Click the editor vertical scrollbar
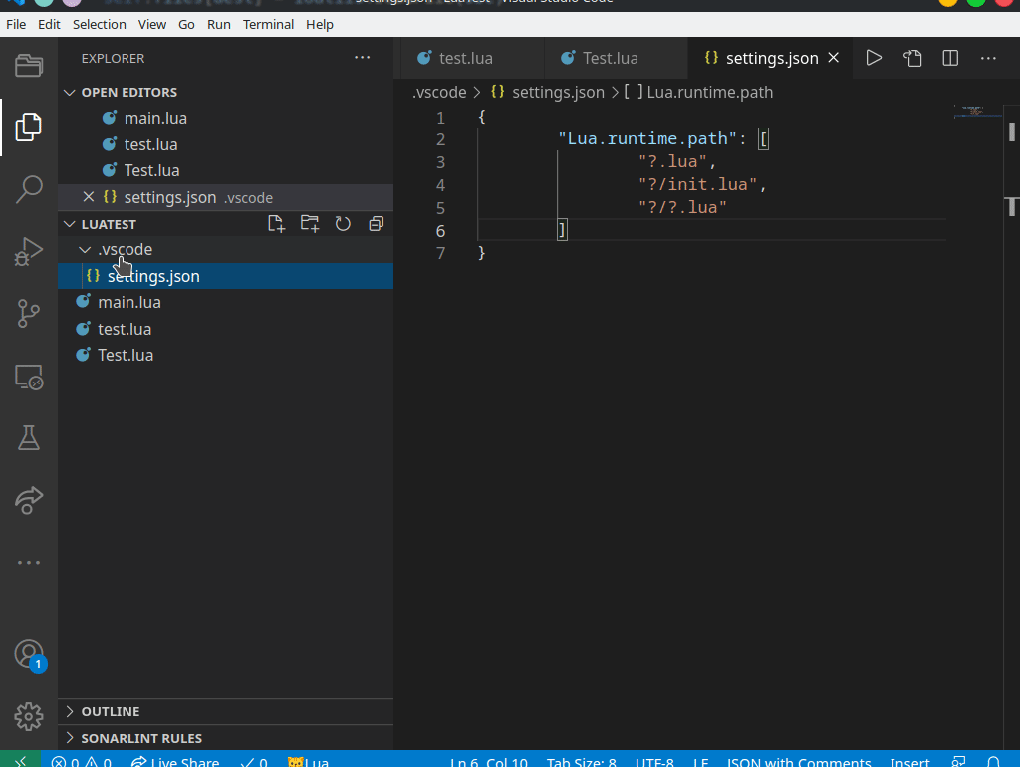Image resolution: width=1020 pixels, height=767 pixels. pyautogui.click(x=1012, y=426)
